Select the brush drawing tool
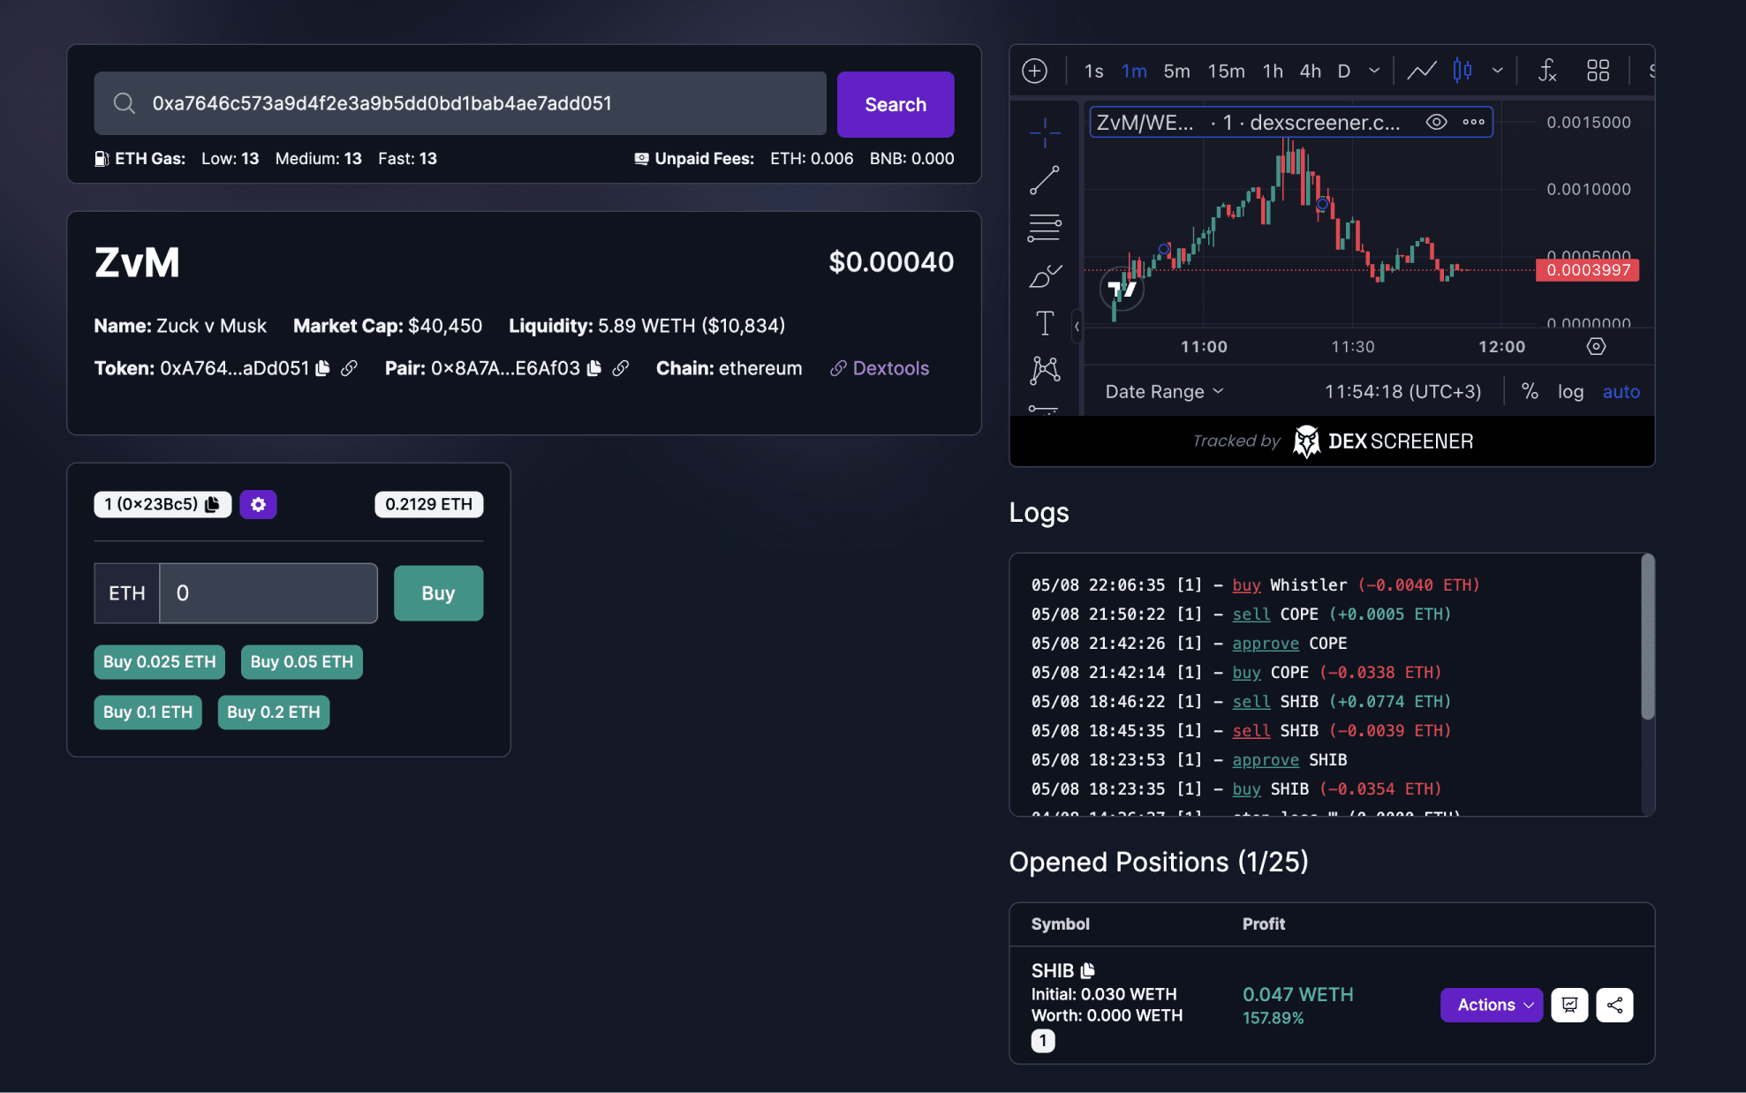1746x1093 pixels. point(1045,276)
